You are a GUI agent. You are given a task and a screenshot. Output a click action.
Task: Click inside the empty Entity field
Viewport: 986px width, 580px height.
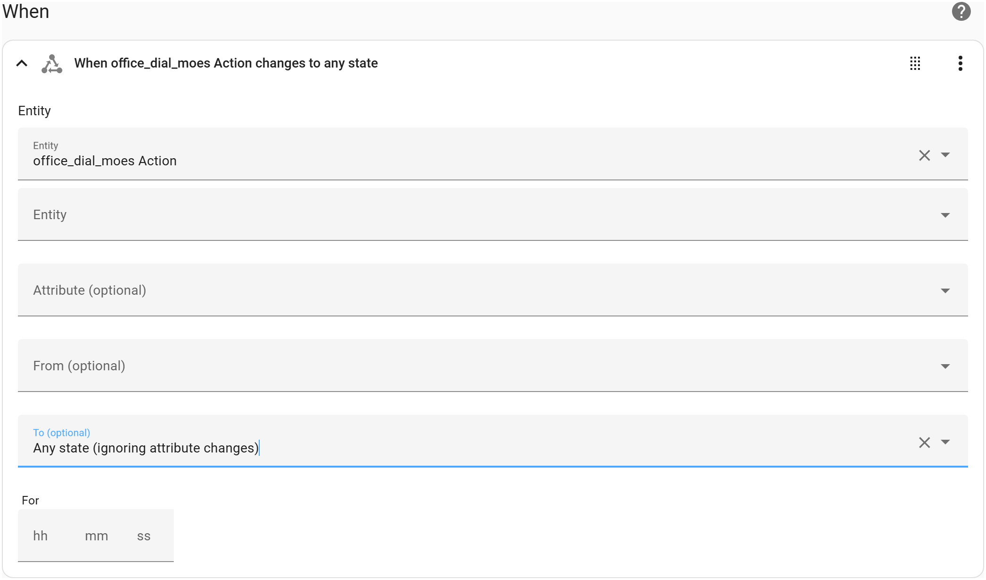coord(425,215)
